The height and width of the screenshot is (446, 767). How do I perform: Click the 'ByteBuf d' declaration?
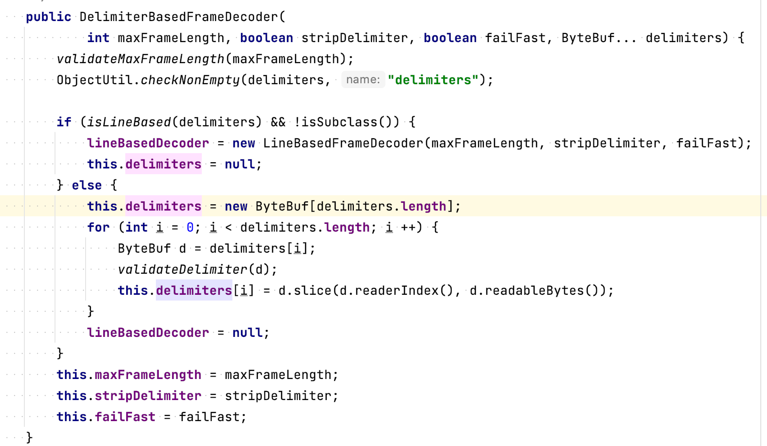152,248
